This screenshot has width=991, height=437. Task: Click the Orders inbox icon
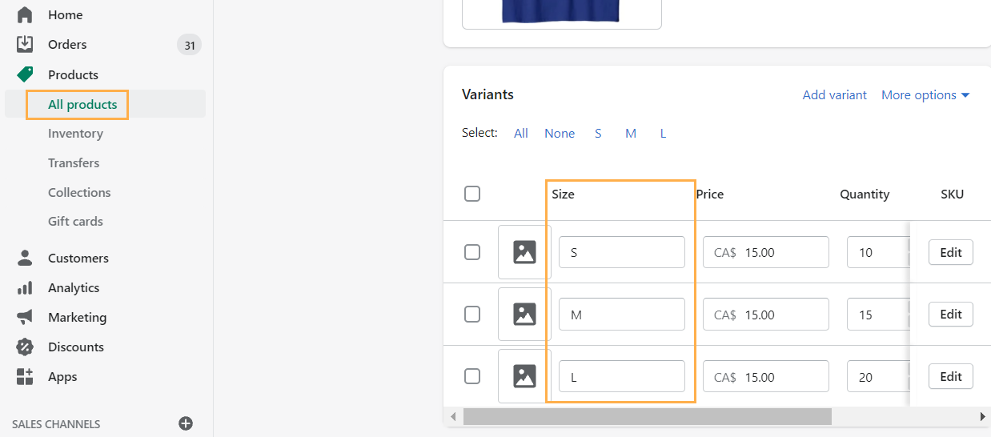pos(25,44)
